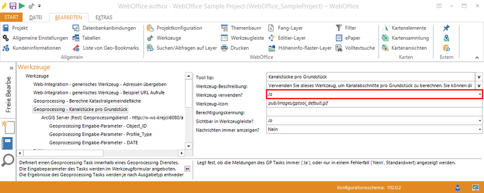Open the Nachrichten immer anzeigen? dropdown
The width and height of the screenshot is (484, 193).
[x=480, y=129]
